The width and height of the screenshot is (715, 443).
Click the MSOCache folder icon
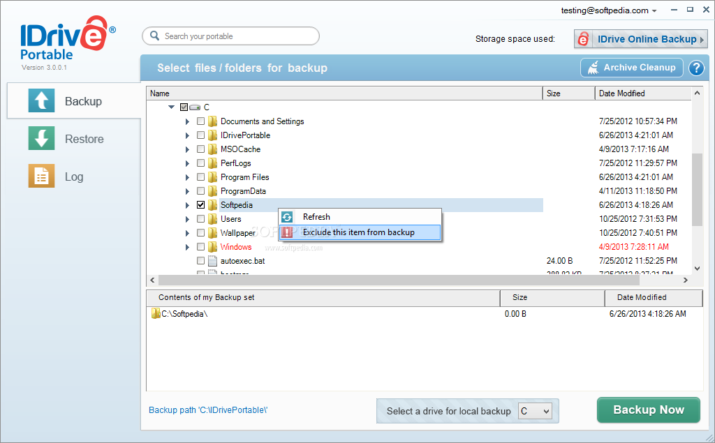coord(212,149)
